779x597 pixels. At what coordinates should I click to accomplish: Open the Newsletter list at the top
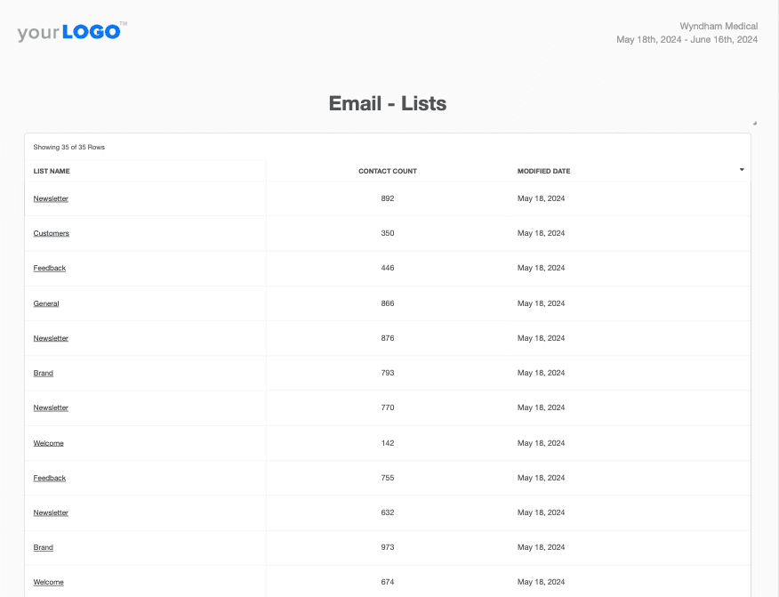pos(50,198)
